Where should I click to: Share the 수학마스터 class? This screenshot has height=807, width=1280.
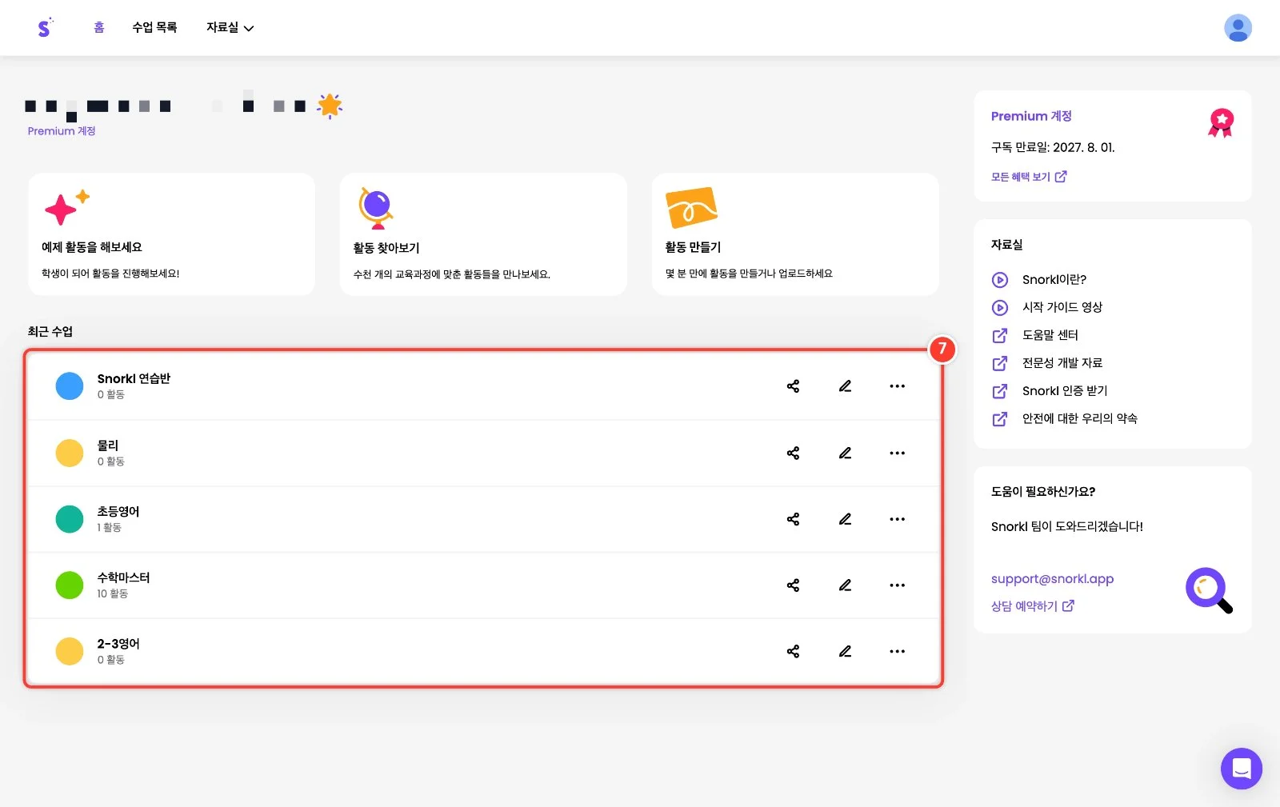click(x=793, y=585)
